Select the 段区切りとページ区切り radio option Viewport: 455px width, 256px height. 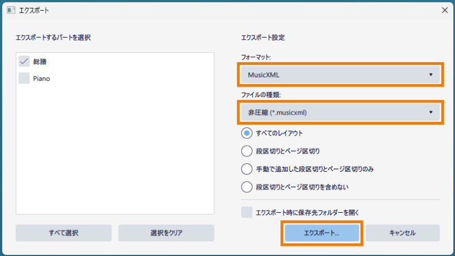click(x=247, y=151)
